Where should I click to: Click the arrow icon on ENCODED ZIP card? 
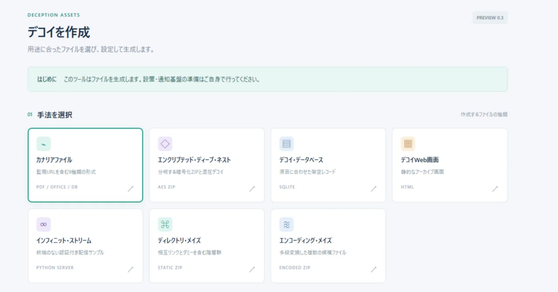click(x=374, y=269)
